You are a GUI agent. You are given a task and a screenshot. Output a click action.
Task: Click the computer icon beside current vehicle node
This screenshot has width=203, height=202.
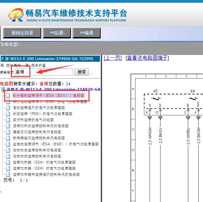click(x=3, y=89)
